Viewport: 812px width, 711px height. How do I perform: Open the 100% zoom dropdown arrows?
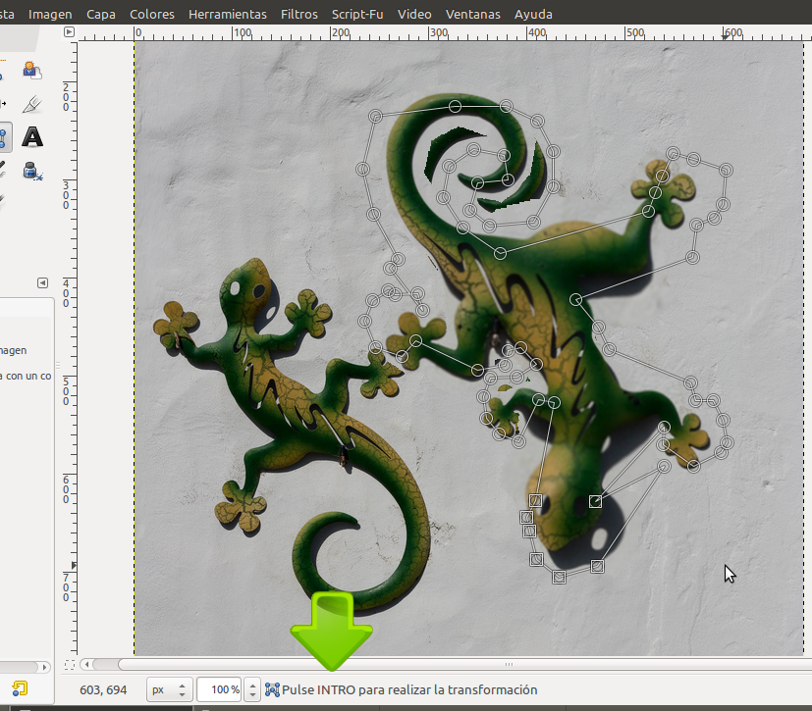251,689
